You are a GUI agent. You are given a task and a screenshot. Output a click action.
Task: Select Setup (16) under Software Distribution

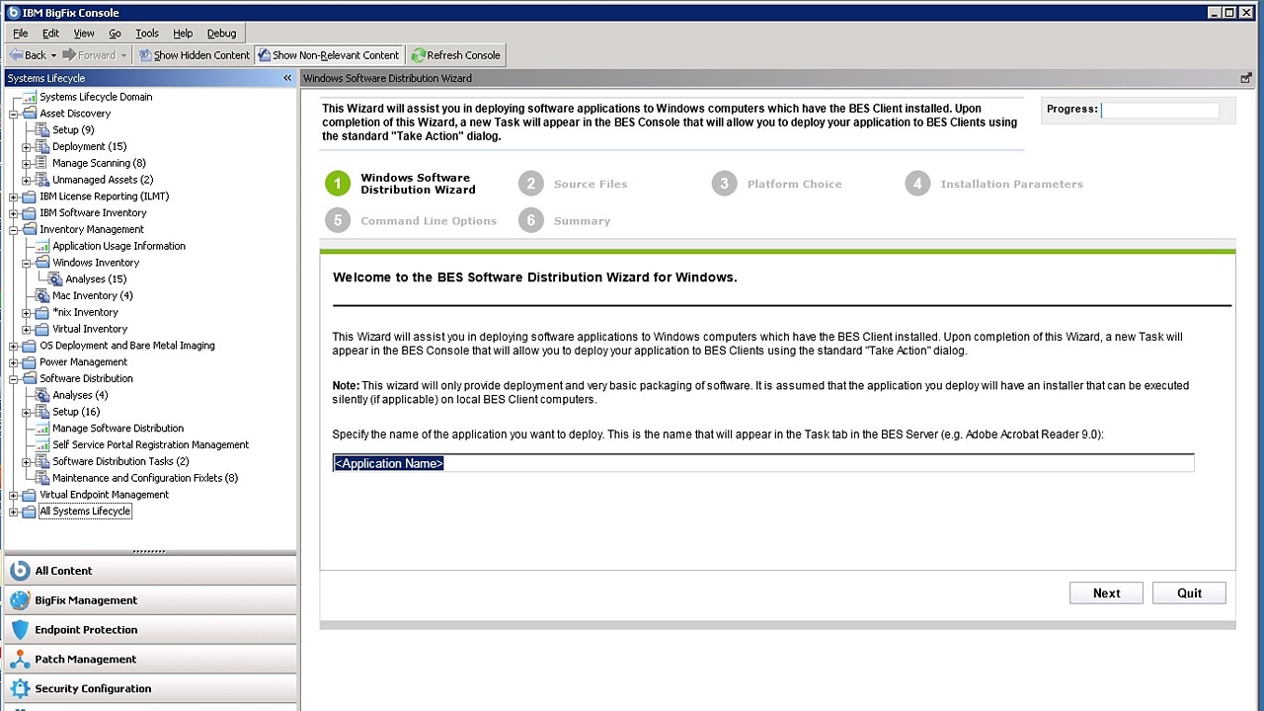[x=76, y=412]
